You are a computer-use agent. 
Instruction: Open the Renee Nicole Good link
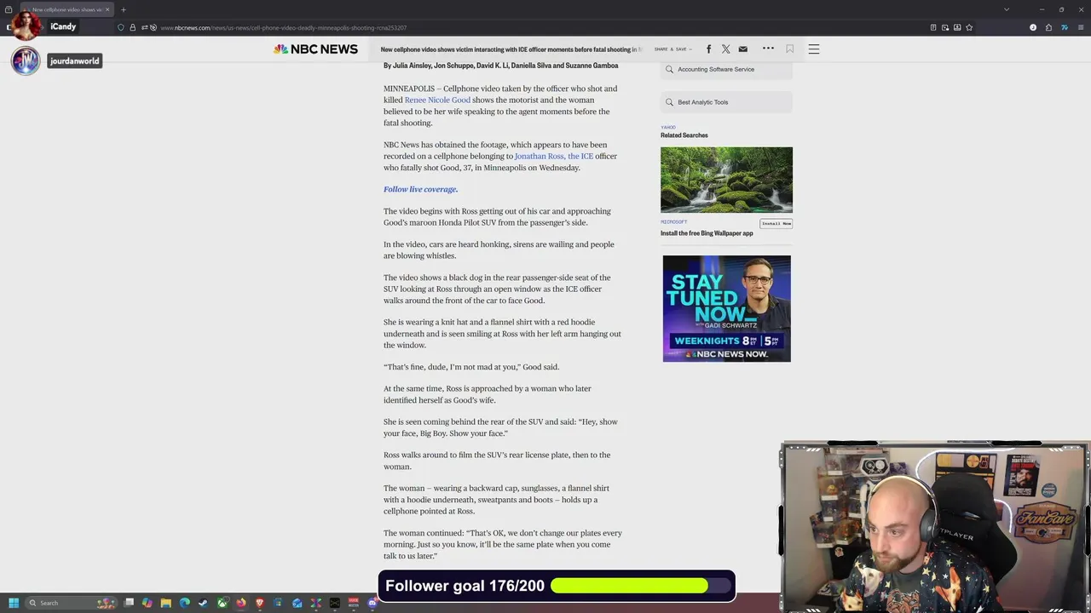437,100
